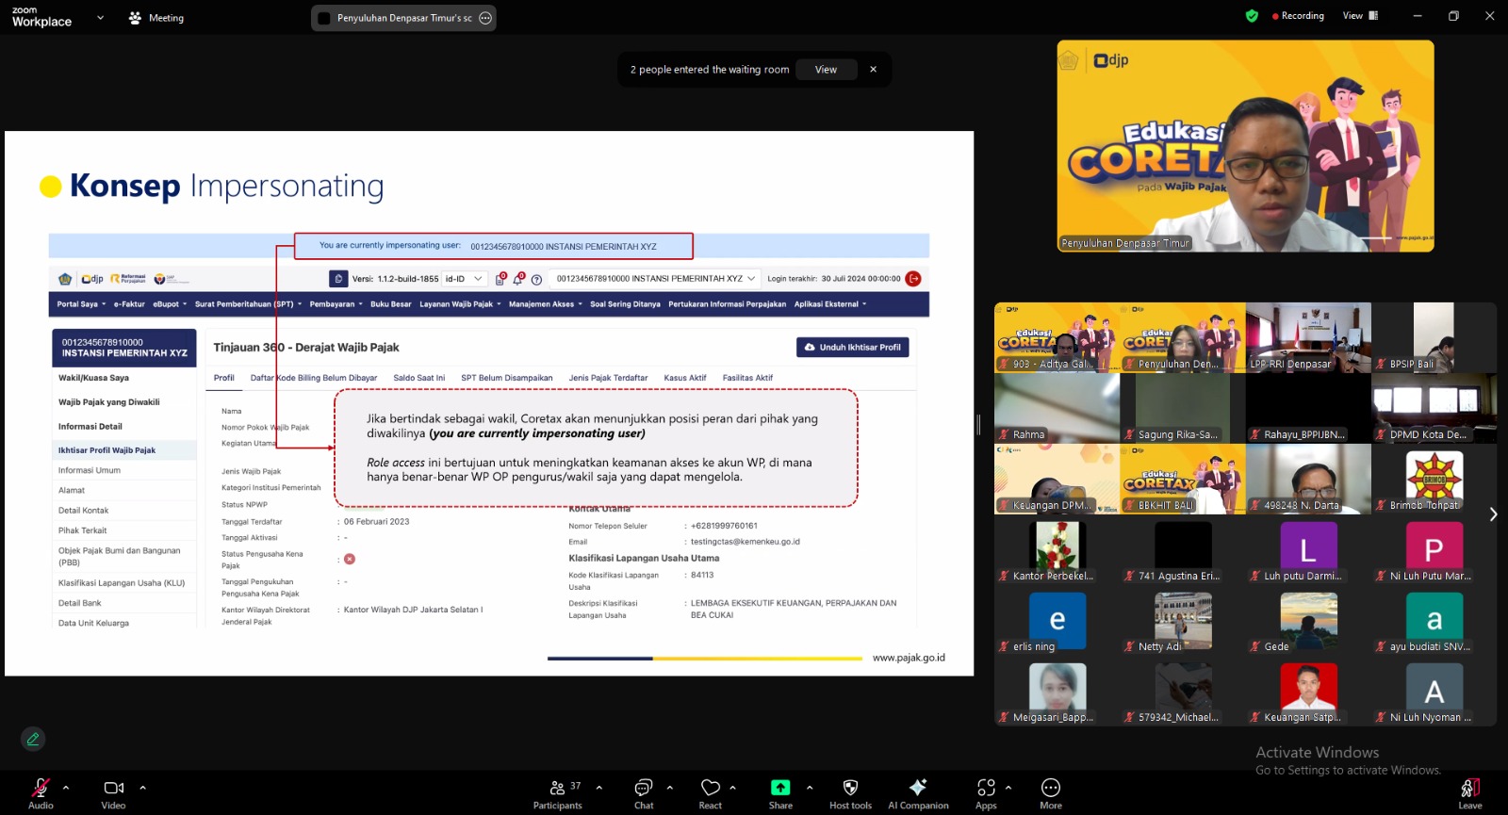Click the green Share screen icon
Screen dimensions: 1508x815
[780, 789]
